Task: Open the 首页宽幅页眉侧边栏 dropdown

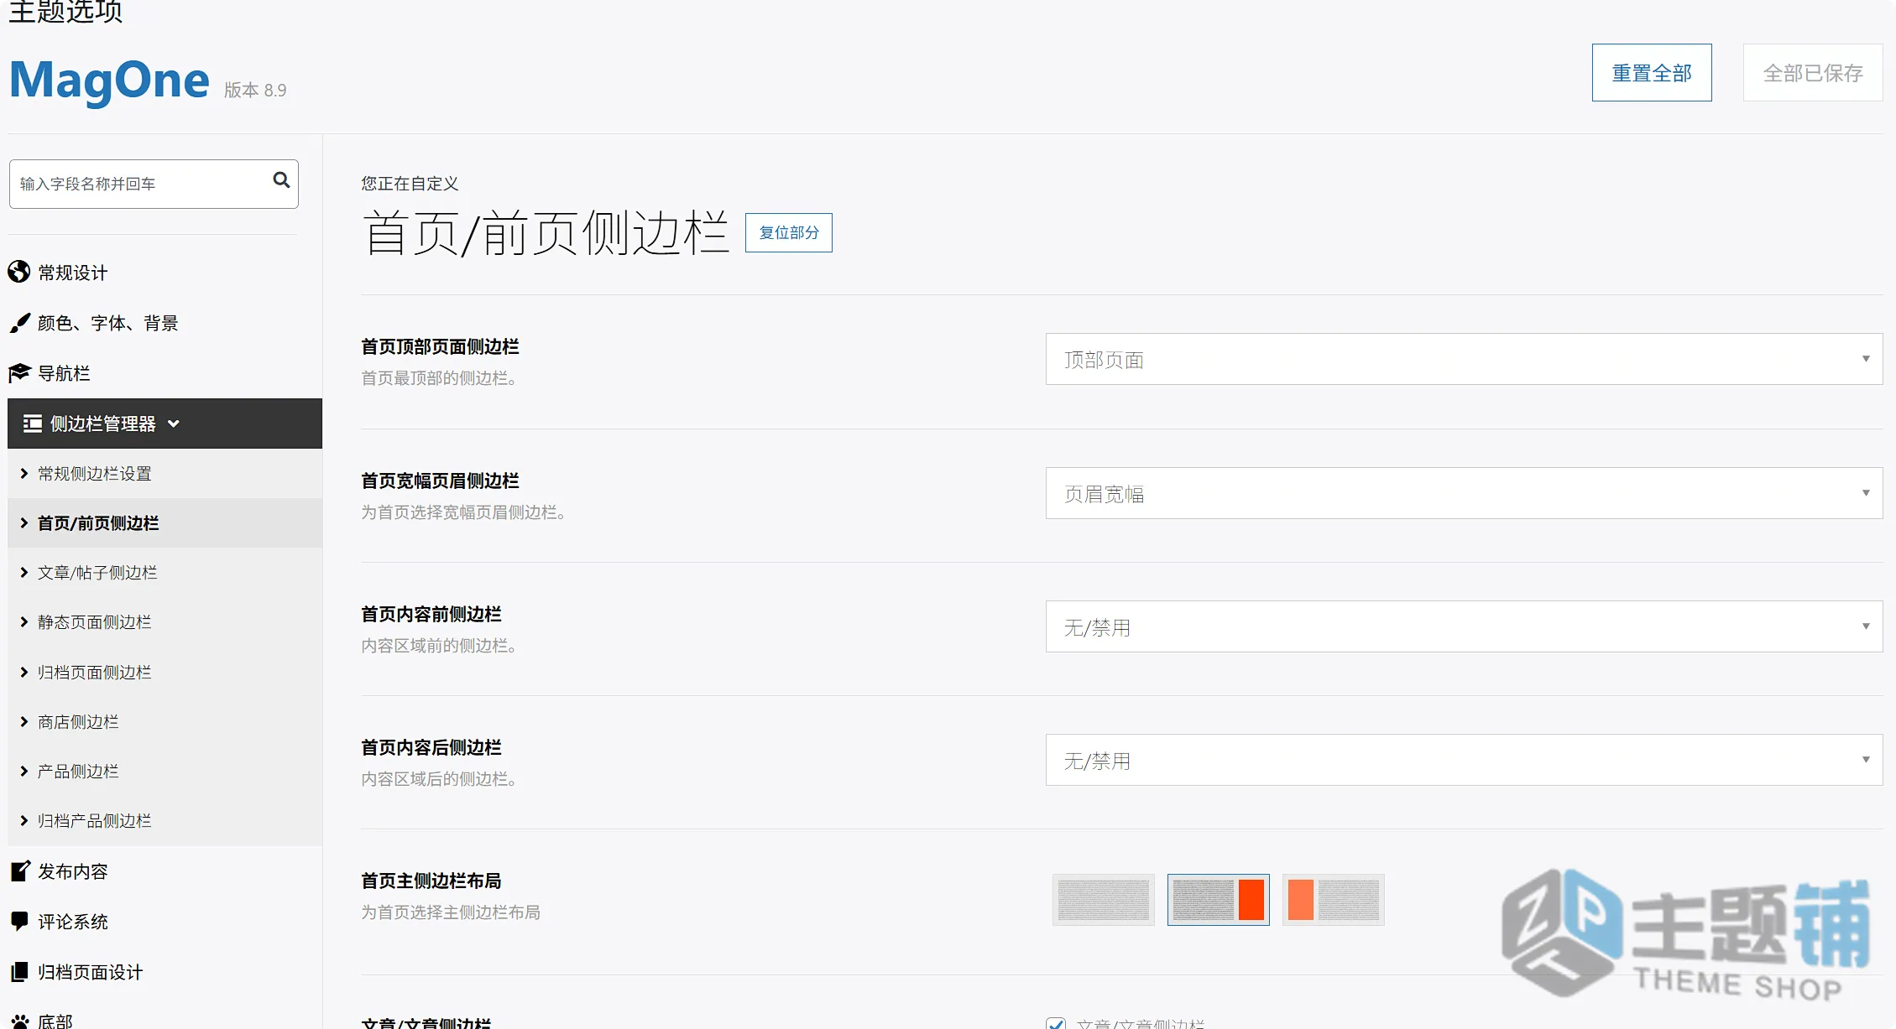Action: click(1464, 493)
